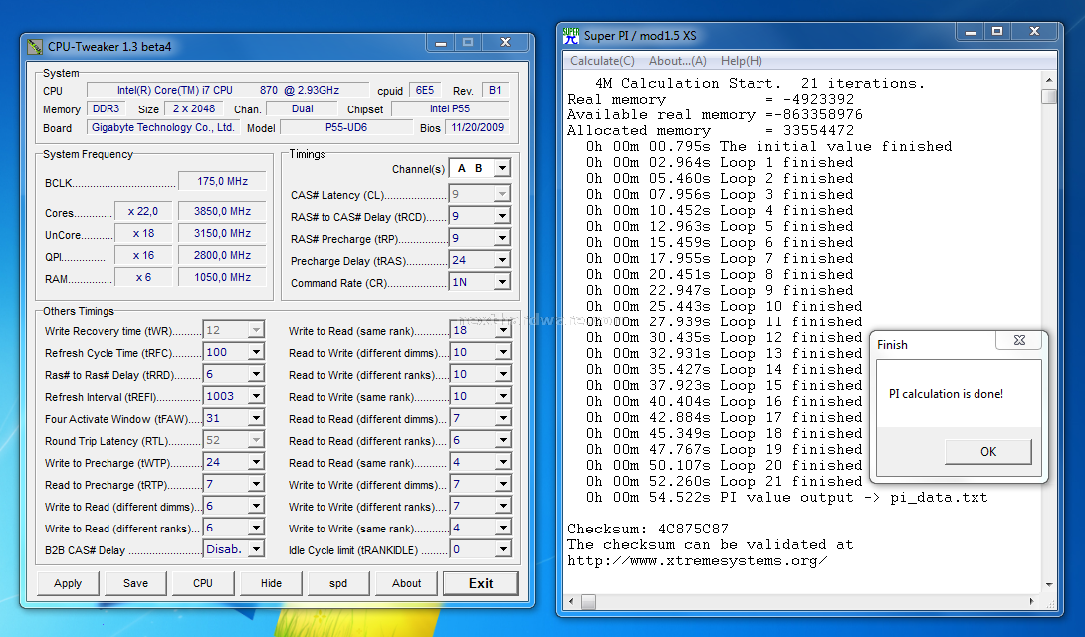Click the Chipset Intel P55 field

pos(450,108)
